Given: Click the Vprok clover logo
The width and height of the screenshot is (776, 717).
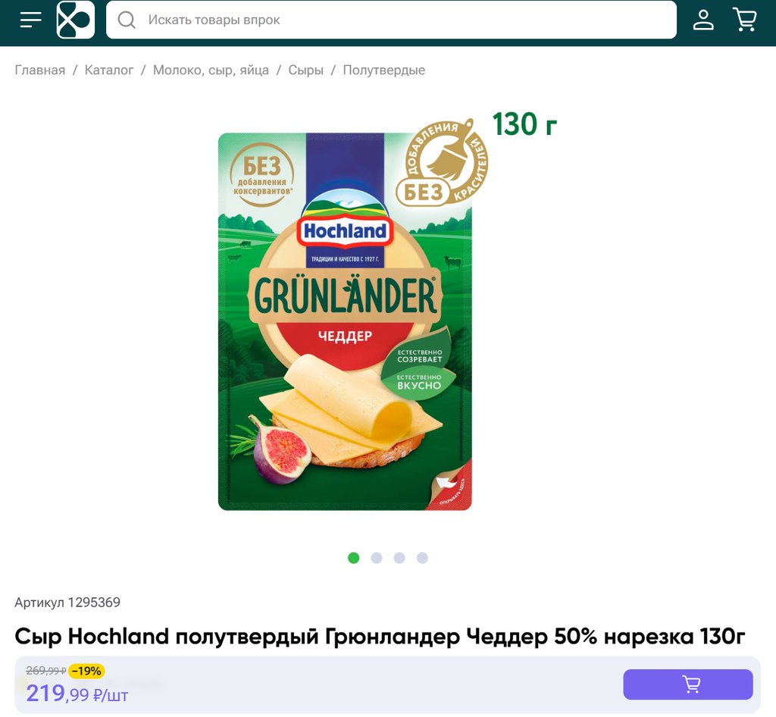Looking at the screenshot, I should click(76, 20).
